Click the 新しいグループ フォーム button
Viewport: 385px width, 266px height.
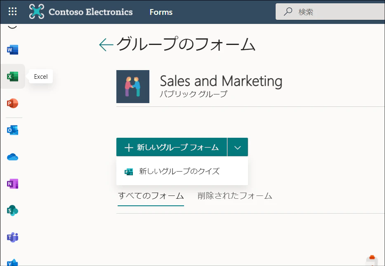point(172,147)
